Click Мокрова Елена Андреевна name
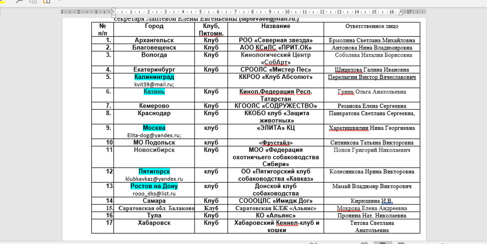The width and height of the screenshot is (487, 244). (372, 208)
